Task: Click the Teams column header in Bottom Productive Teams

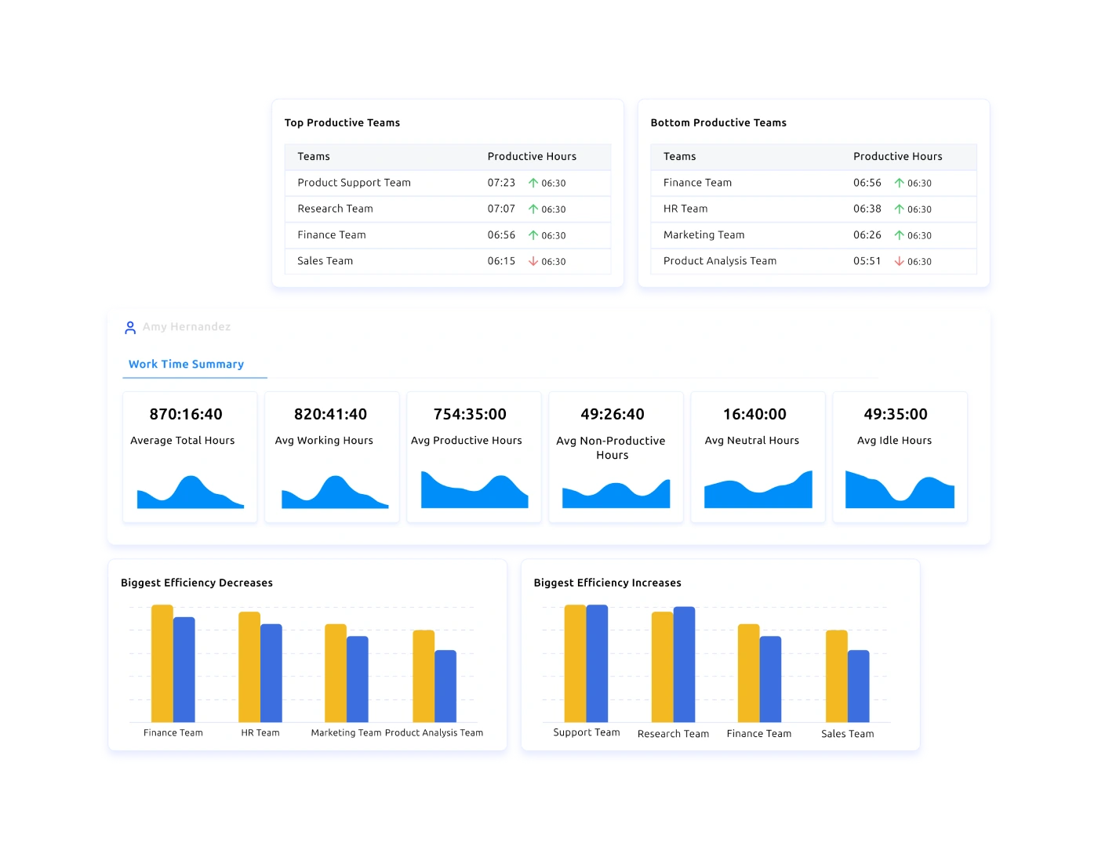Action: click(x=678, y=156)
